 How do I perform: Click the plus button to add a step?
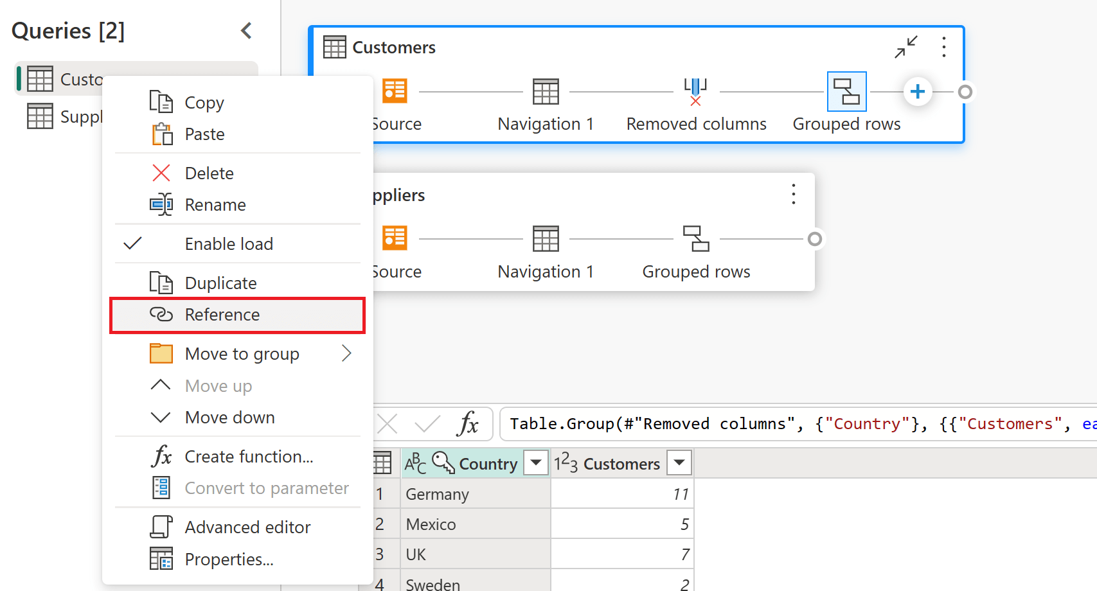coord(918,91)
